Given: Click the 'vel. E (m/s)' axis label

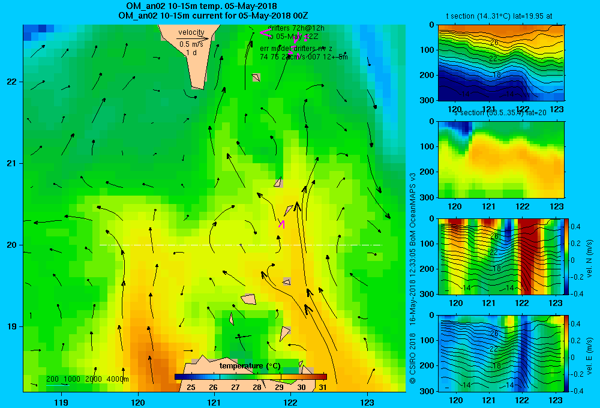Looking at the screenshot, I should [590, 356].
